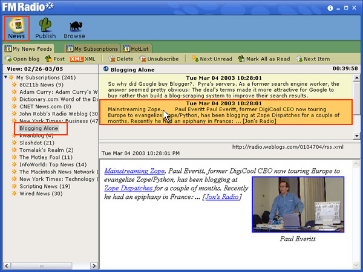Click sun icon beside Wired News
363x272 pixels.
pos(15,193)
